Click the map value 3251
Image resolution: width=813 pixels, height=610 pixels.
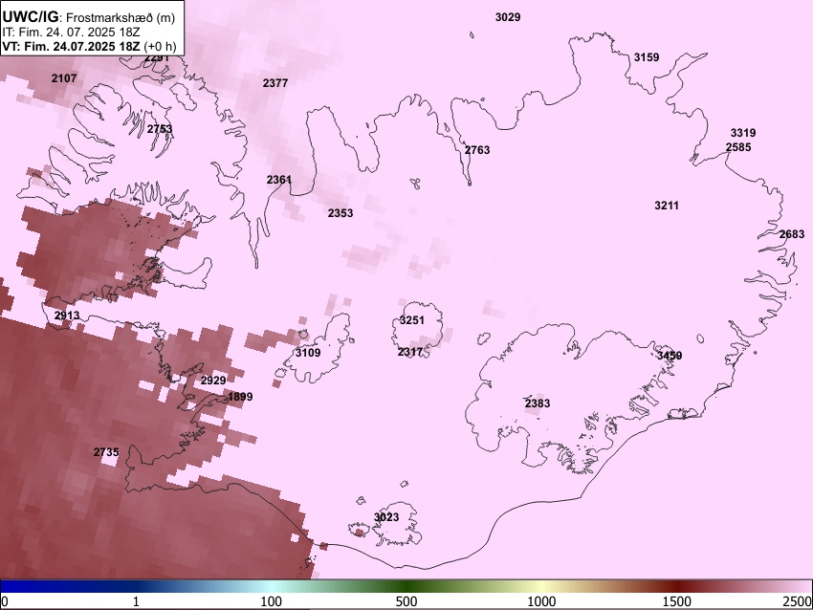(x=411, y=320)
